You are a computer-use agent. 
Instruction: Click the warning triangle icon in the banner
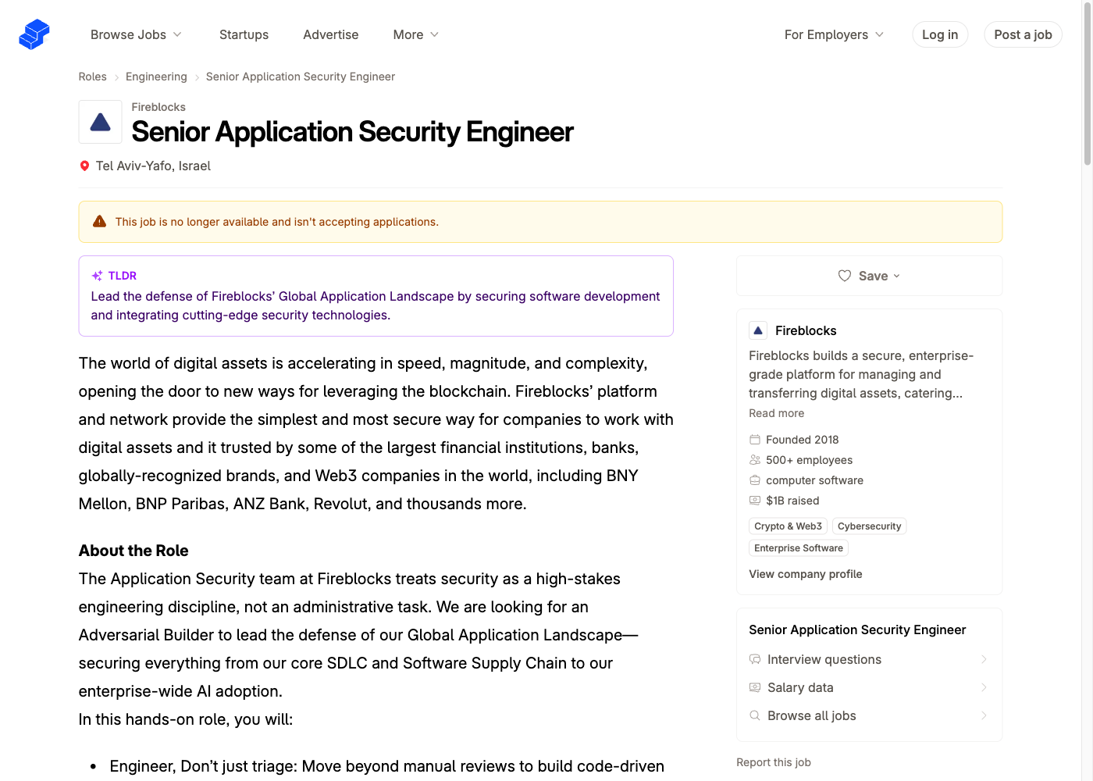pyautogui.click(x=99, y=221)
